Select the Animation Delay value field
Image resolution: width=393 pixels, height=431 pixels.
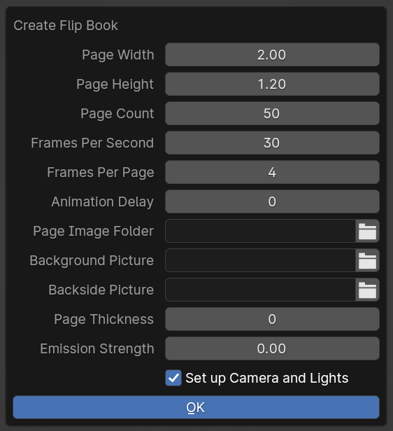coord(272,202)
